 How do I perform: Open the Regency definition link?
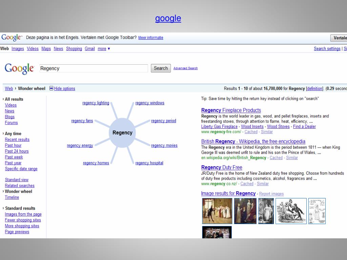[314, 88]
